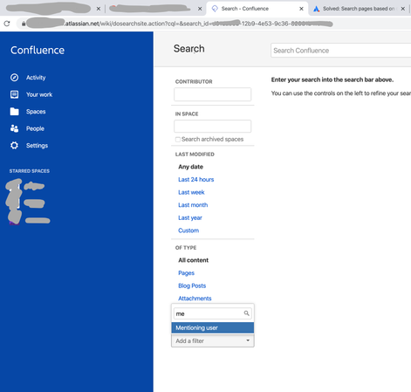
Task: Click the Spaces folder icon
Action: point(14,112)
